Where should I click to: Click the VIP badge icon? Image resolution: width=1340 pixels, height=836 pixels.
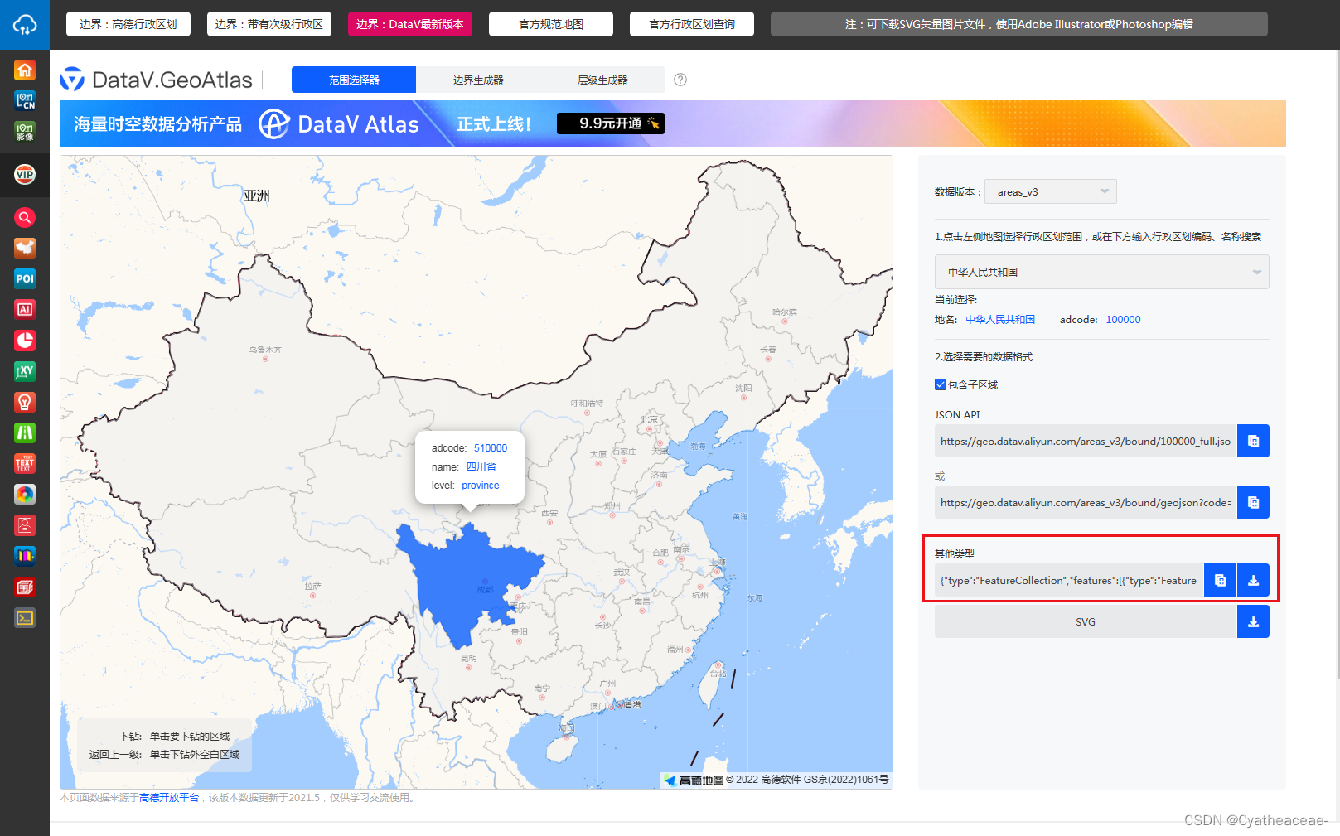(x=25, y=174)
